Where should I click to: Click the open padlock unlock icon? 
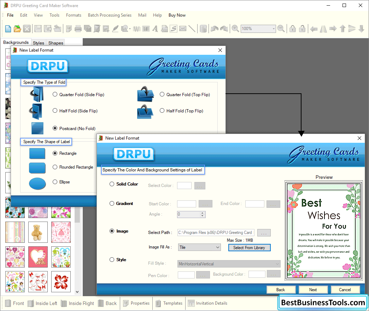point(302,29)
